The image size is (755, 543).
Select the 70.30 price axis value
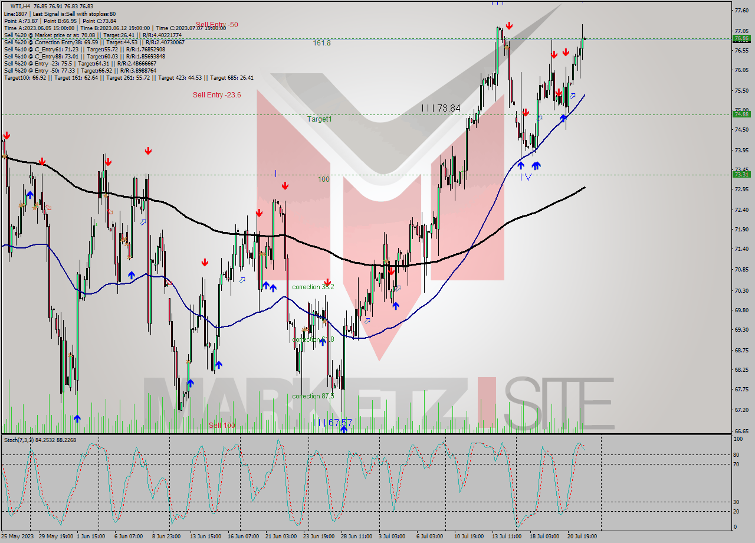coord(741,290)
